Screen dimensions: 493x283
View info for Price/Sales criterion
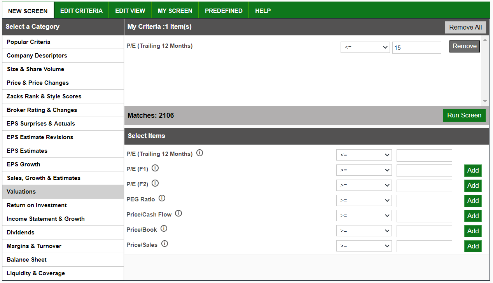pyautogui.click(x=164, y=243)
